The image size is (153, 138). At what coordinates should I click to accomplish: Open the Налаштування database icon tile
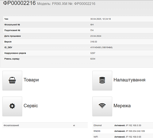click(102, 81)
